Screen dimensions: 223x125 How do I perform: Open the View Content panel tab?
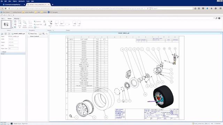tap(33, 34)
